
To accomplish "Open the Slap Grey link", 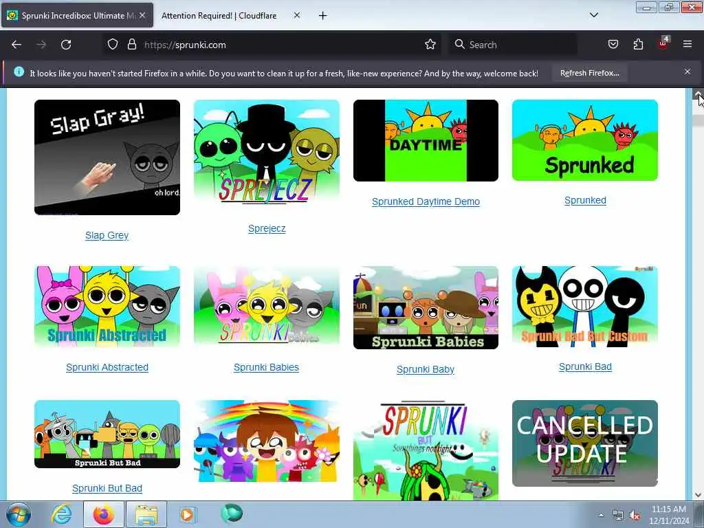I will coord(107,235).
